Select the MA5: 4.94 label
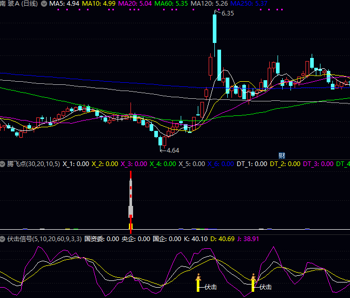The image size is (350, 298). coord(64,4)
